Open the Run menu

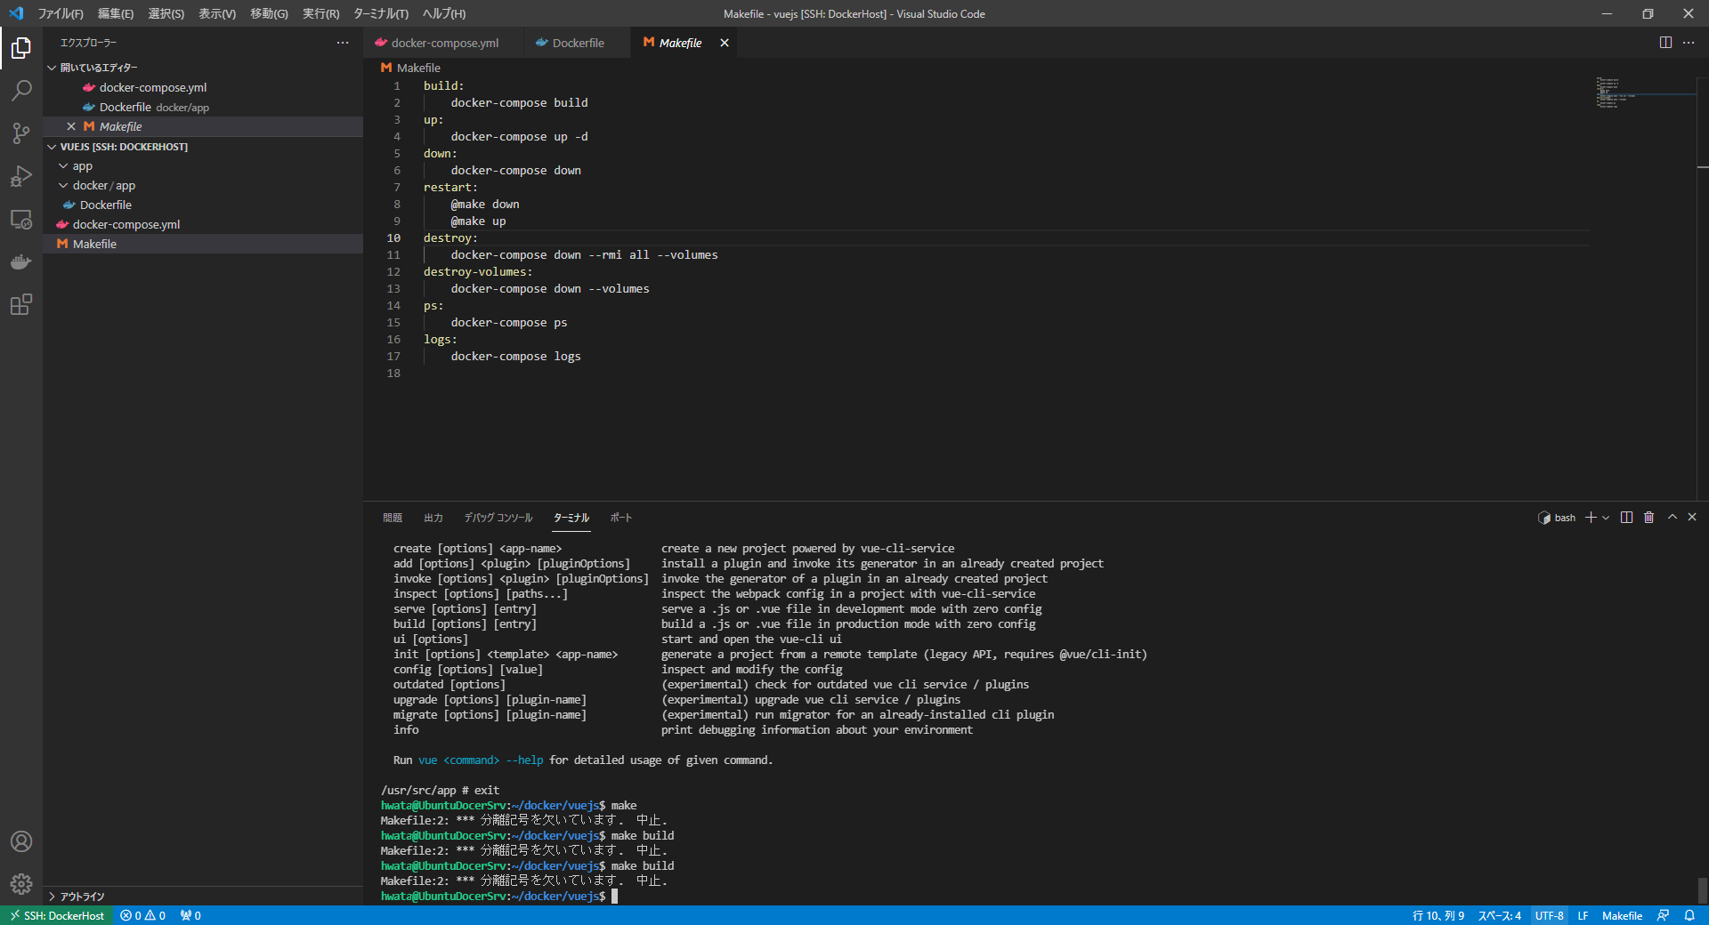tap(321, 13)
